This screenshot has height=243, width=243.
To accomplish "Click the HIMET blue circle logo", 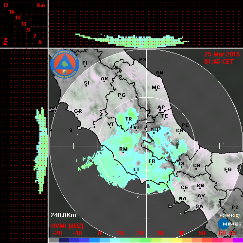I will (x=224, y=224).
